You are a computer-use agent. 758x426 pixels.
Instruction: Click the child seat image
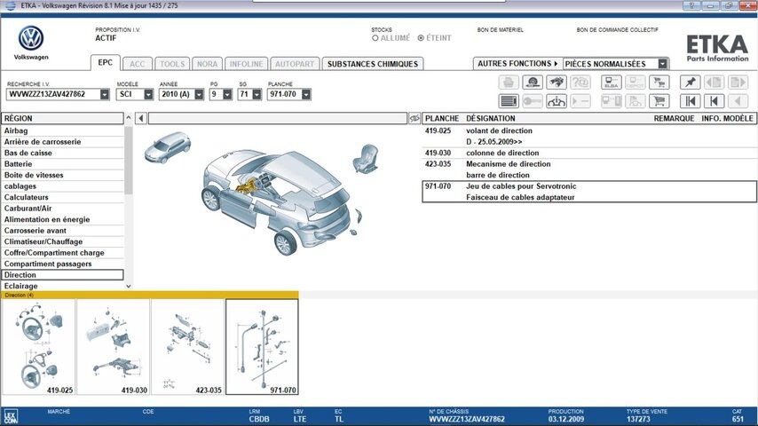pos(366,159)
